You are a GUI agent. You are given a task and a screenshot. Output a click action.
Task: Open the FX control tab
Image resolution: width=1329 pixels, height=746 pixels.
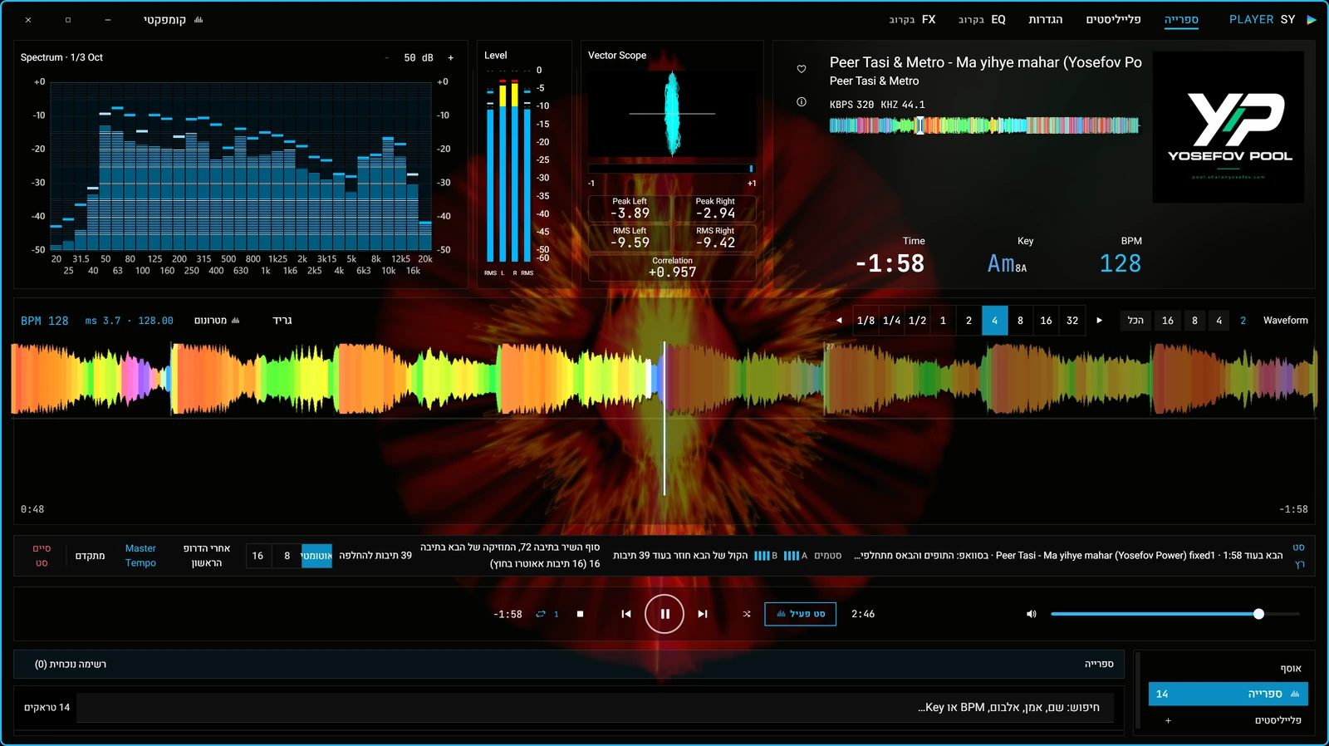point(912,20)
